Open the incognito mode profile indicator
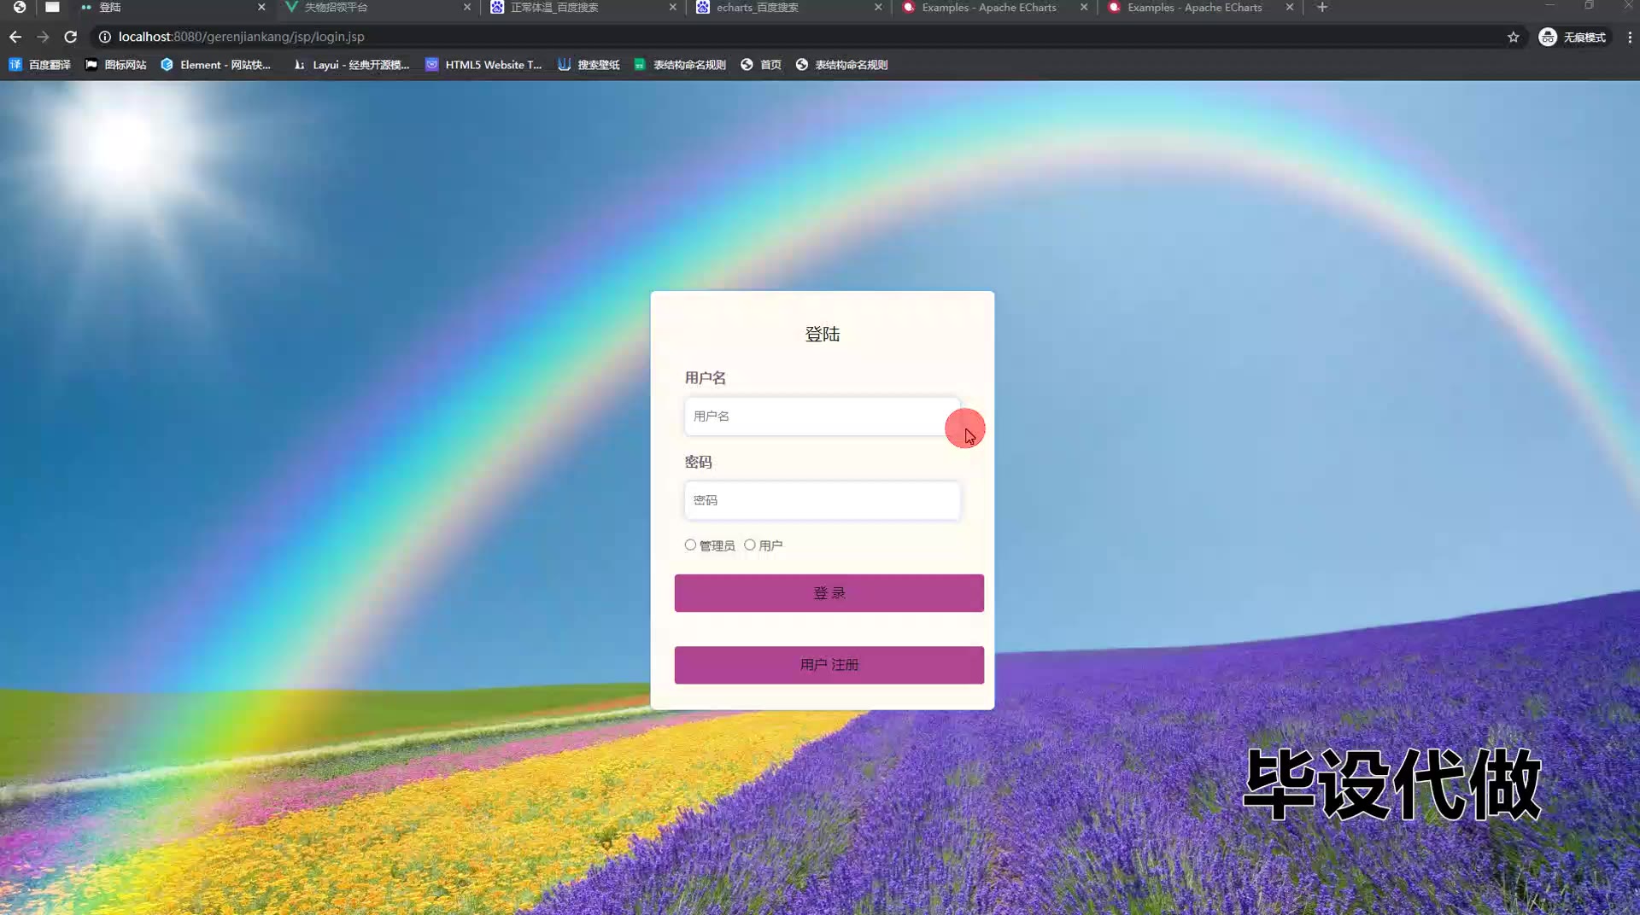Image resolution: width=1640 pixels, height=915 pixels. point(1573,37)
